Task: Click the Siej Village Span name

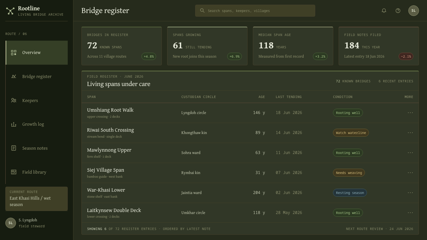Action: pos(105,170)
